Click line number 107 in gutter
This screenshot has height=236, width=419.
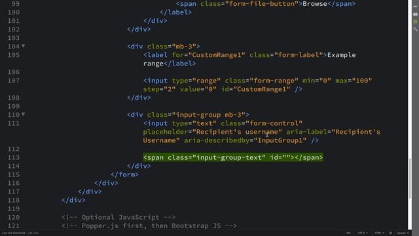tap(14, 81)
